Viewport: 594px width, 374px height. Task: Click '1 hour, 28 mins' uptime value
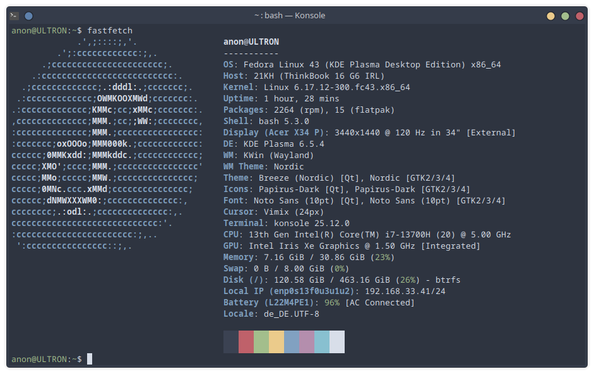click(302, 99)
